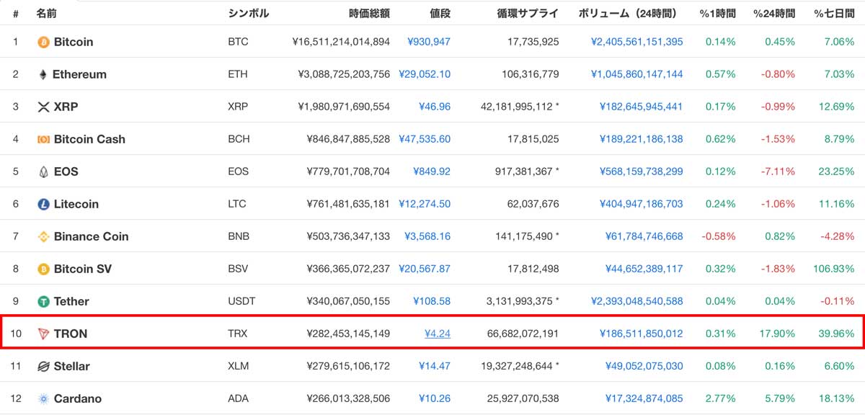Sort by 値段 column header
The height and width of the screenshot is (415, 865).
[440, 13]
